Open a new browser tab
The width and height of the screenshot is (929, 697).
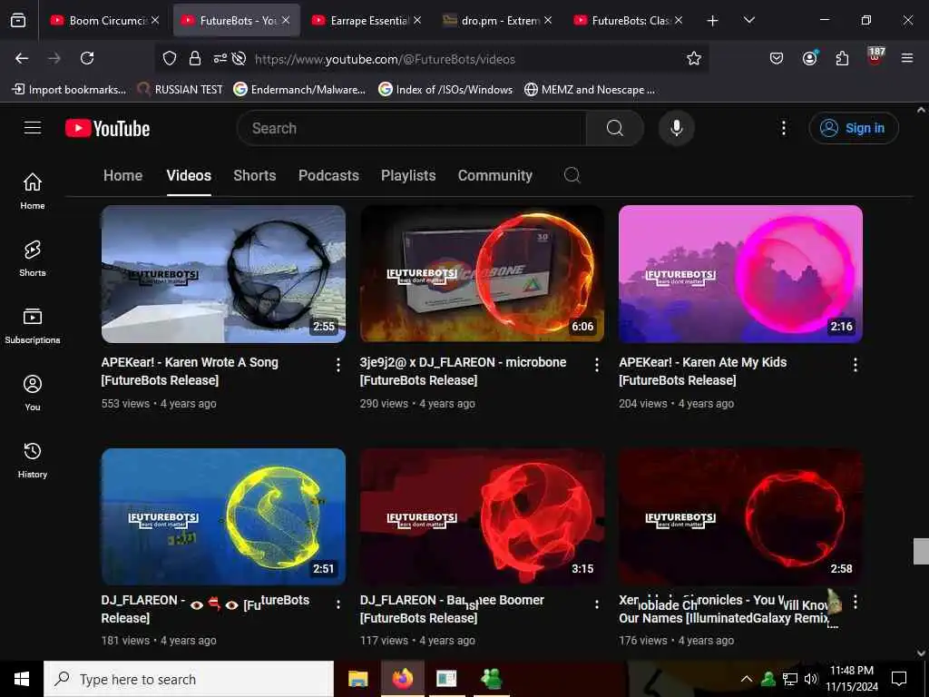coord(713,21)
